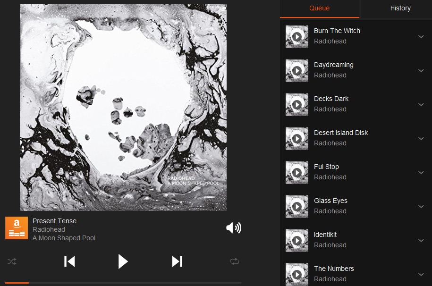Expand options for Identikit
Image resolution: width=432 pixels, height=286 pixels.
click(x=421, y=240)
